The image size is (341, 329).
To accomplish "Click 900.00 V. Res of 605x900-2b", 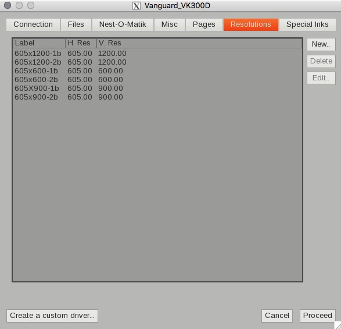I will [x=110, y=97].
